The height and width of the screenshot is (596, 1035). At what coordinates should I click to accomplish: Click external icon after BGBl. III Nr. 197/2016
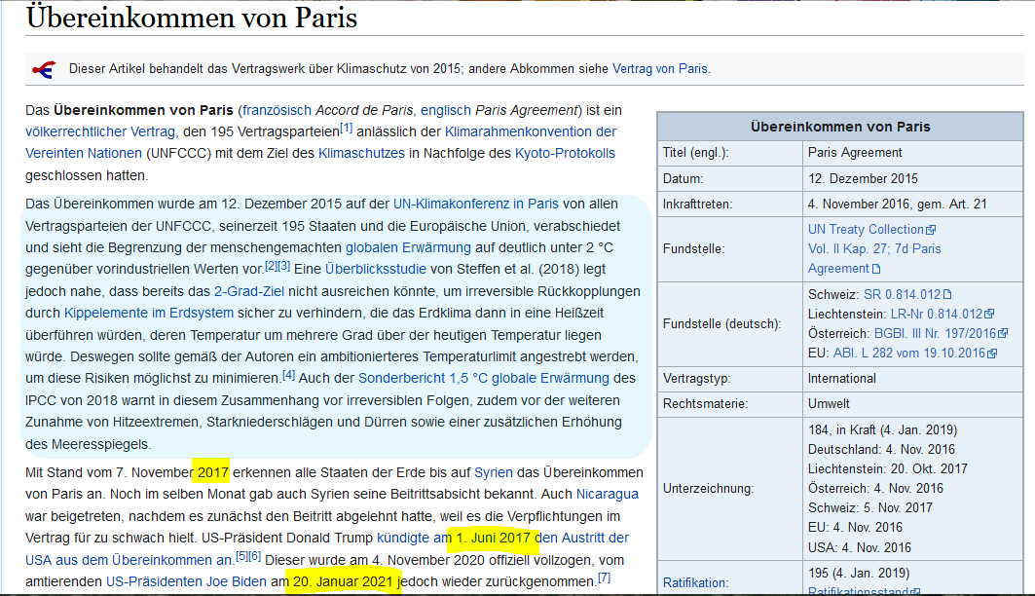[1003, 333]
